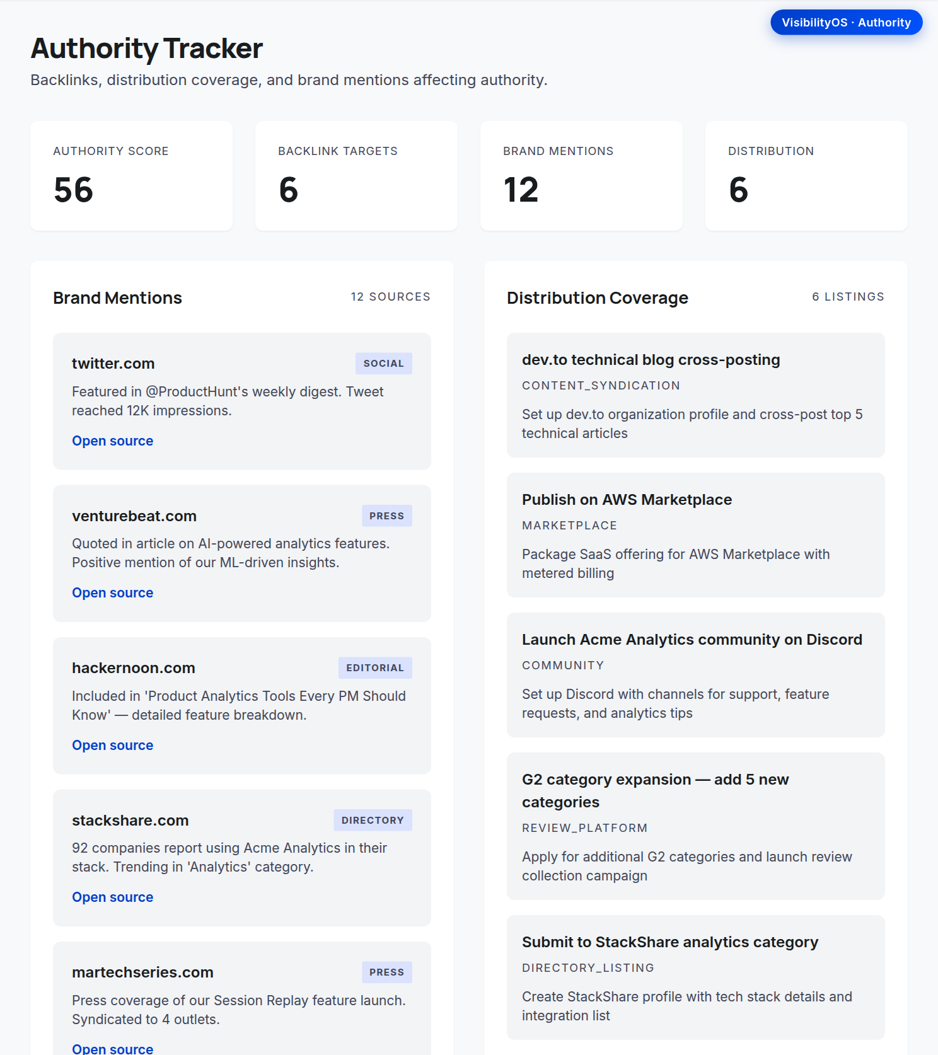Click the VisibilityOS · Authority badge
This screenshot has width=938, height=1055.
(x=846, y=23)
